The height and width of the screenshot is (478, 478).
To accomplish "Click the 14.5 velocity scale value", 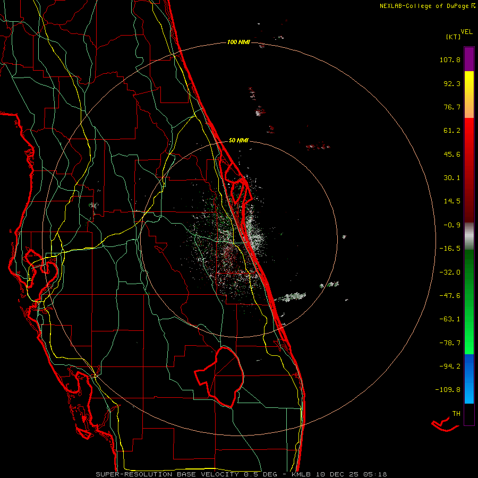I will (x=452, y=201).
